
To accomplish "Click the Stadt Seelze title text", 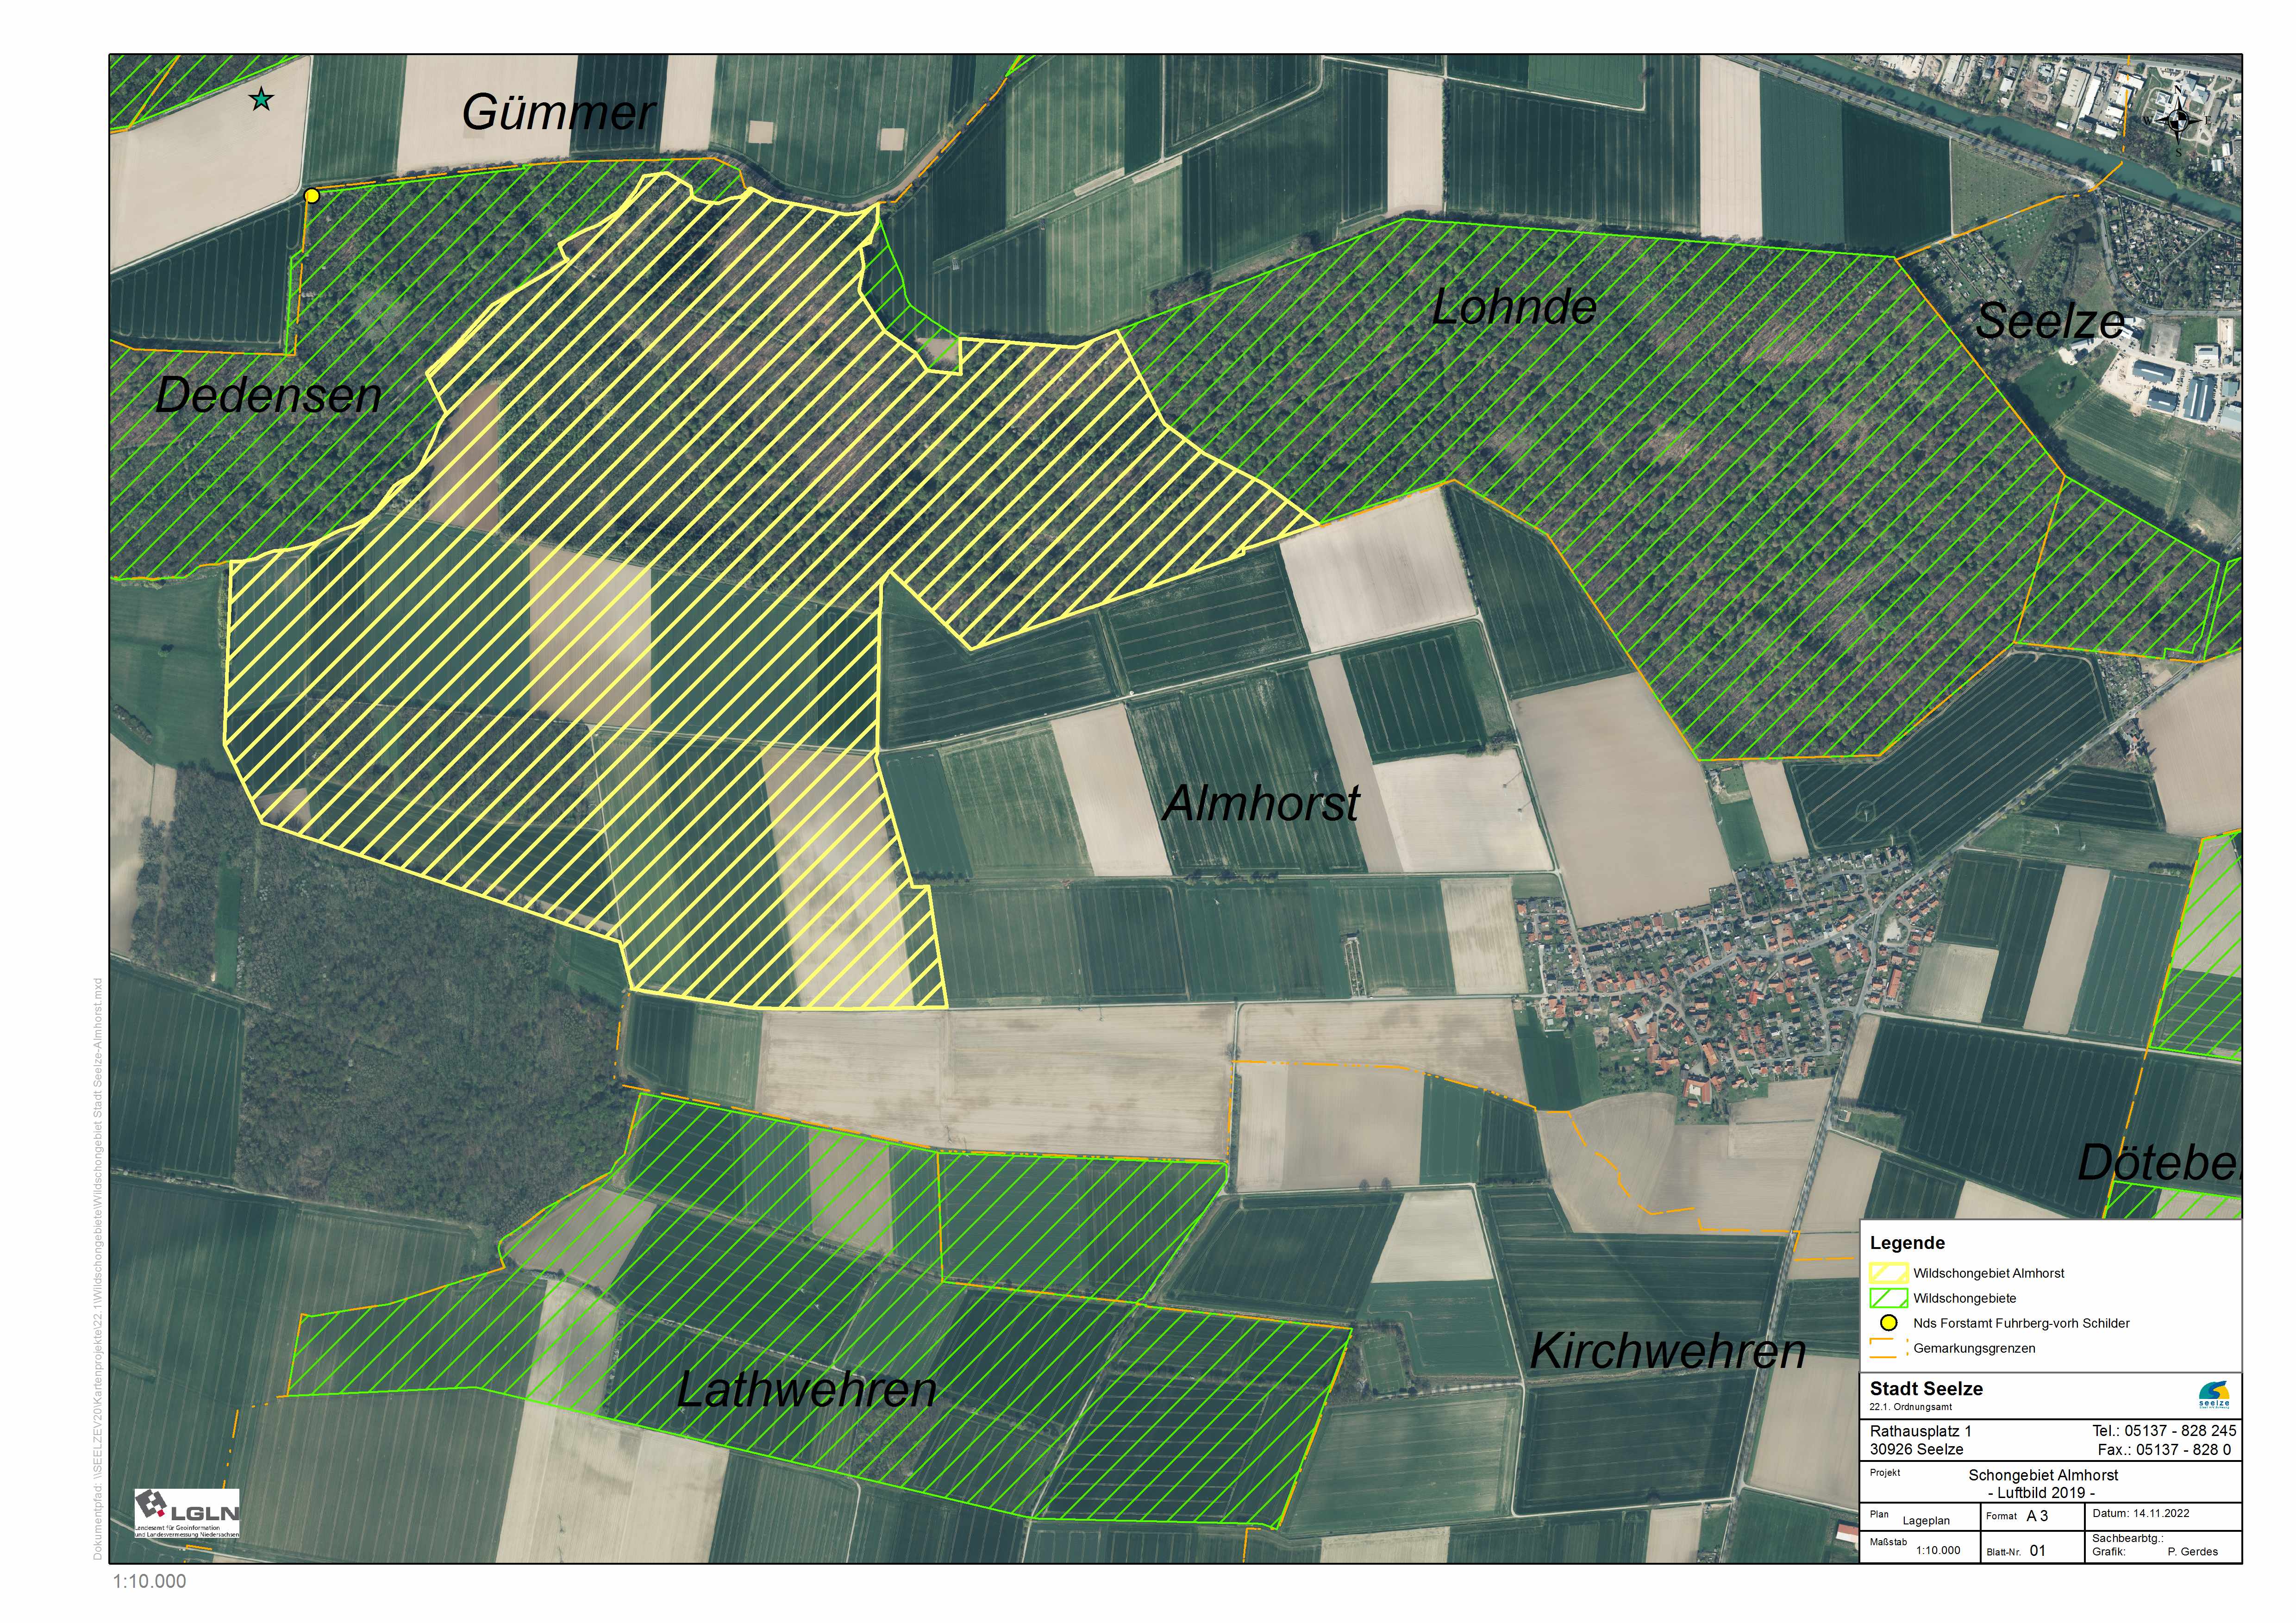I will coord(1926,1389).
